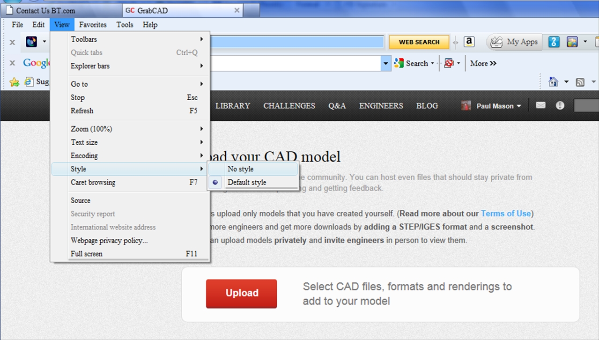Click Paul Mason's profile avatar

click(x=466, y=106)
